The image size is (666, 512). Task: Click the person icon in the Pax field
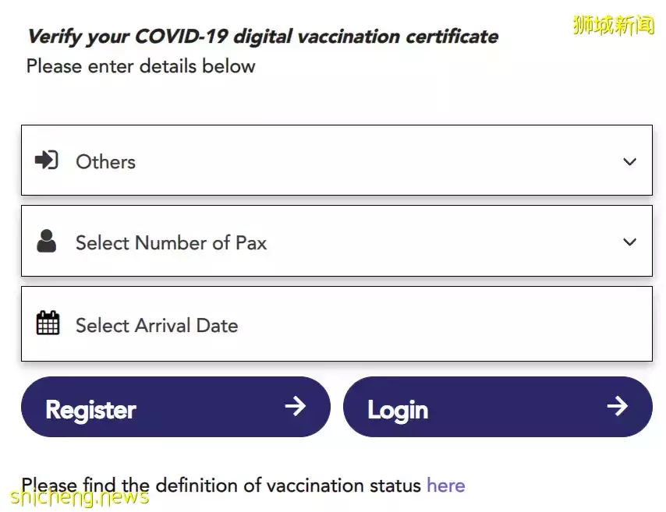[x=47, y=242]
